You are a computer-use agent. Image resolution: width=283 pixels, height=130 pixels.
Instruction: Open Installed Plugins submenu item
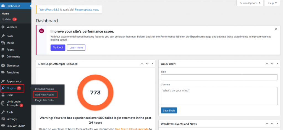44,89
